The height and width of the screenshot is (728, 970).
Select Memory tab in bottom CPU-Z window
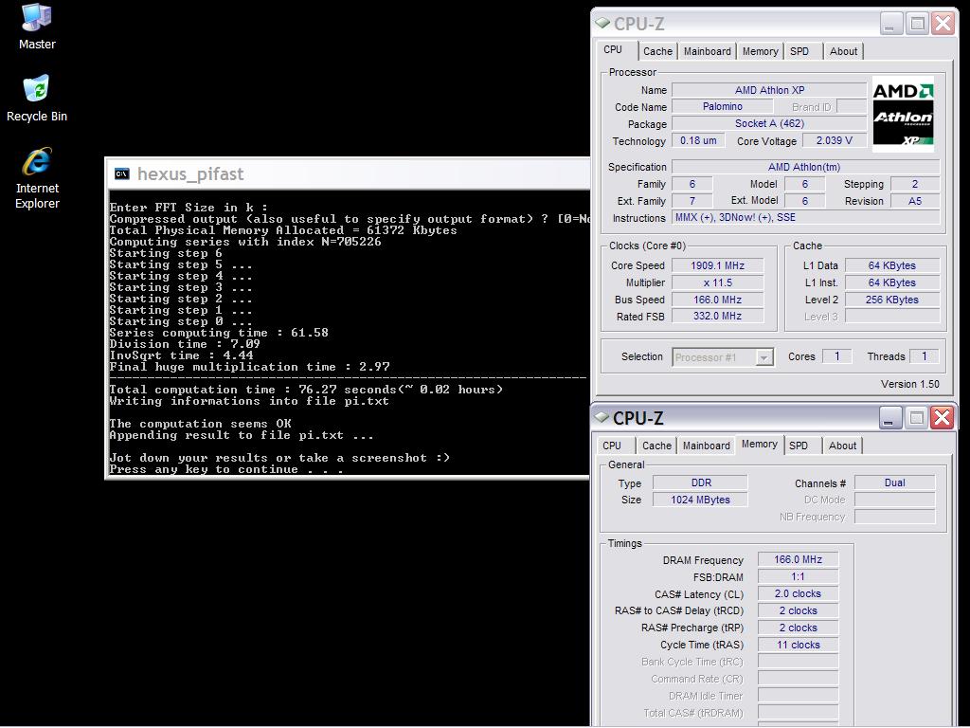click(759, 445)
